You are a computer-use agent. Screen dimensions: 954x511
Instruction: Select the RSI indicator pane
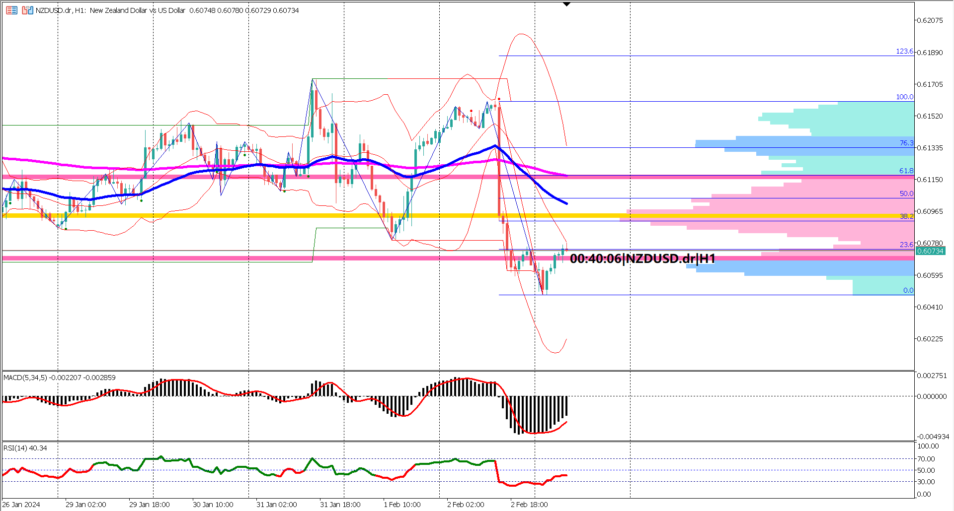coord(298,471)
